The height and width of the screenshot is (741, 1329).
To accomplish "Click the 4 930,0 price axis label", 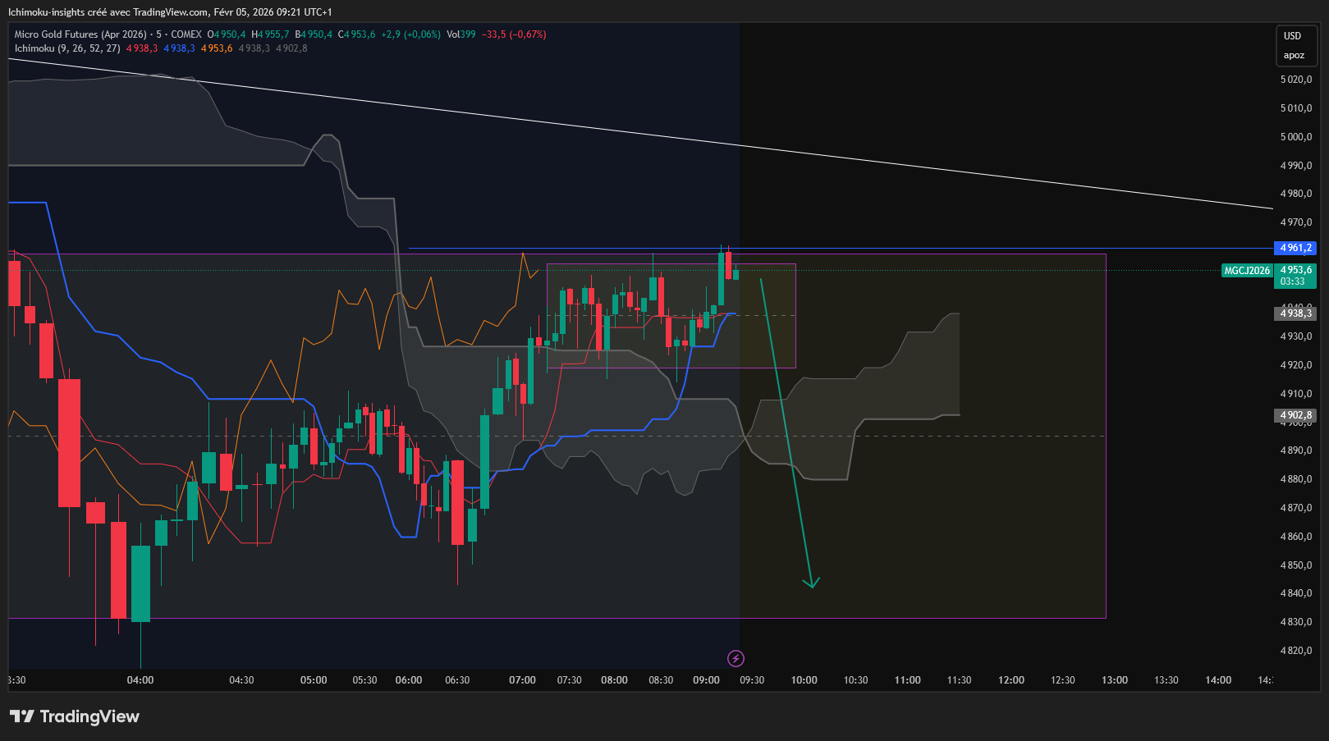I will click(1296, 336).
